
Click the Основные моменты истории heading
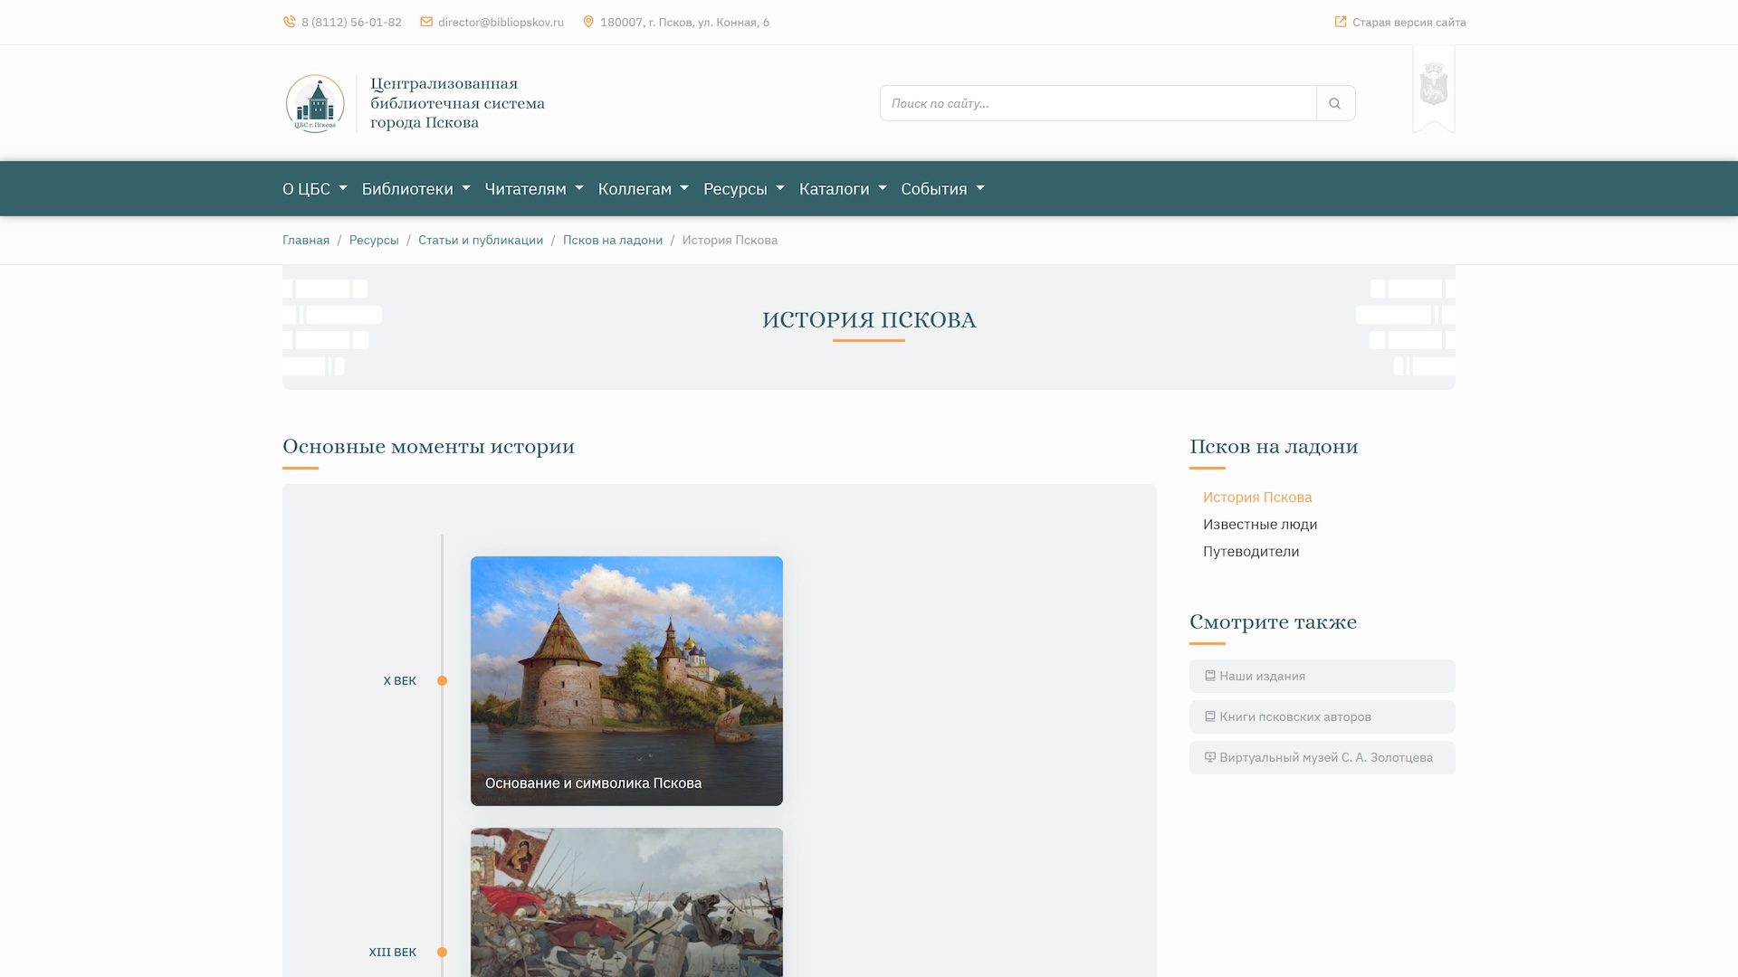(428, 446)
